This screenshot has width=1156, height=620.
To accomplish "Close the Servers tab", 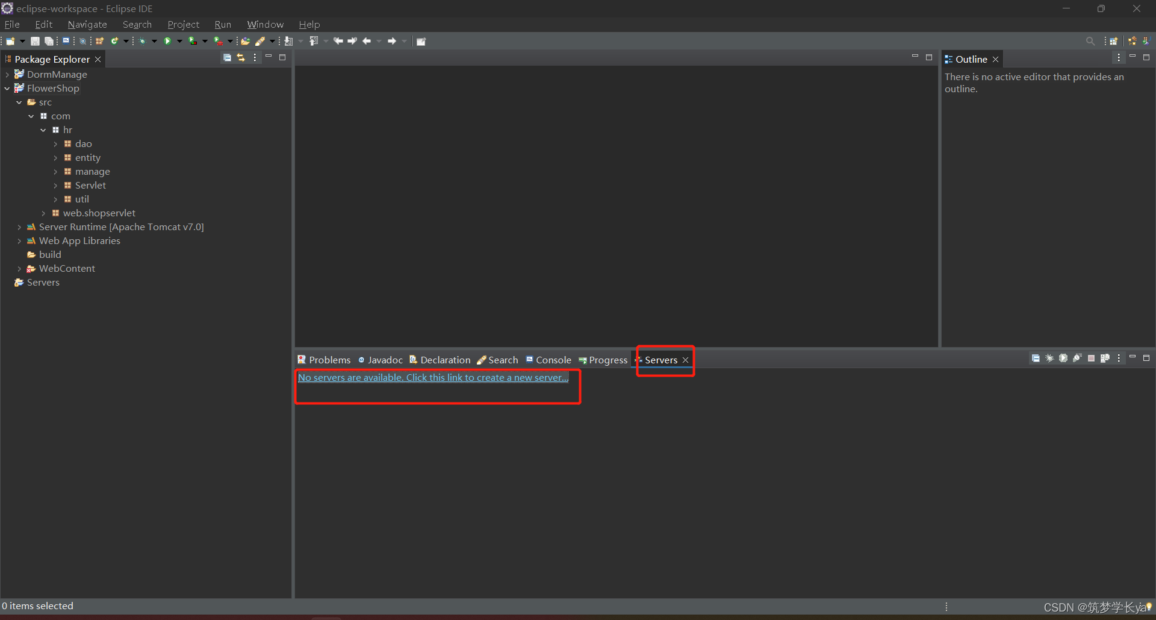I will pyautogui.click(x=685, y=360).
